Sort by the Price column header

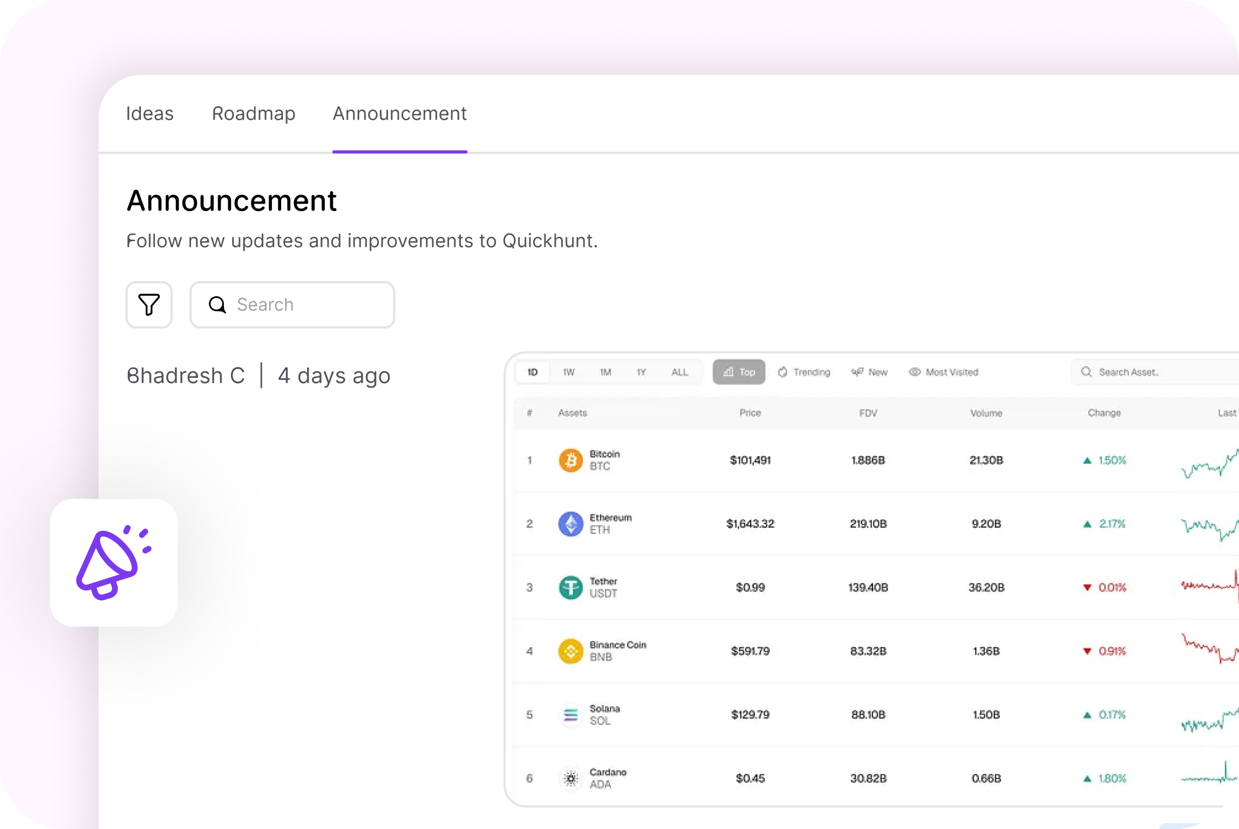750,413
